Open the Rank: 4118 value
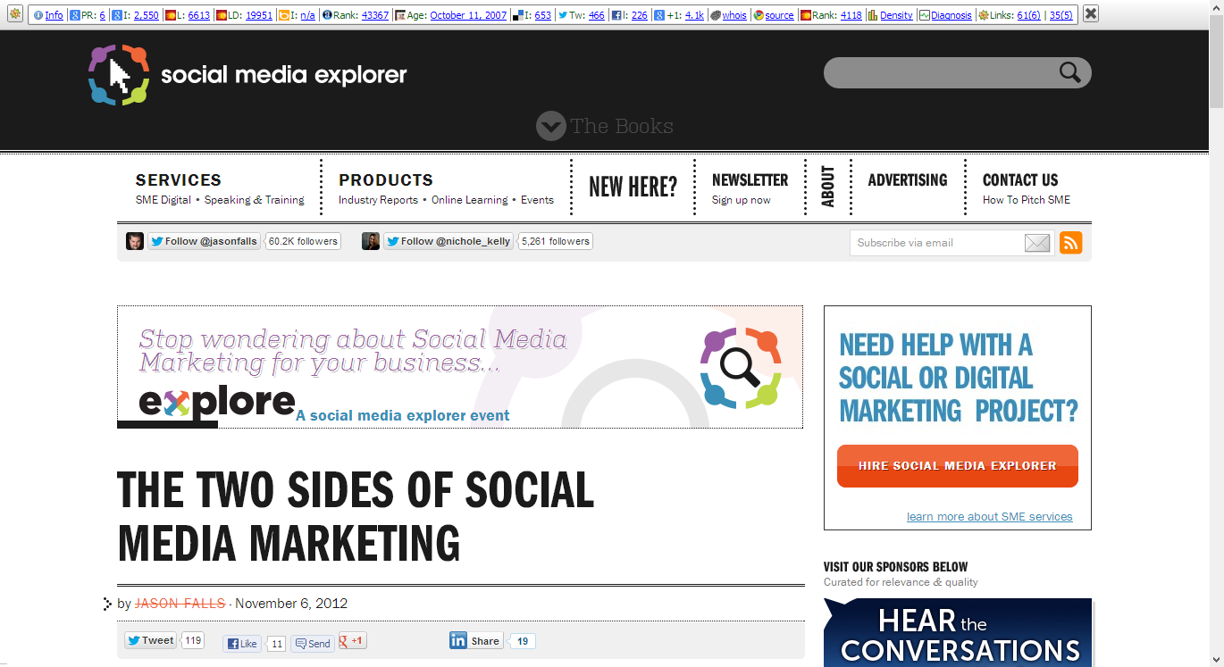The height and width of the screenshot is (667, 1224). pyautogui.click(x=851, y=15)
